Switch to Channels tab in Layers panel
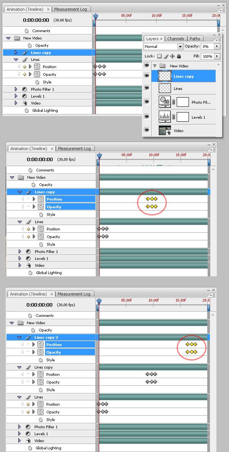Image resolution: width=229 pixels, height=452 pixels. [176, 39]
